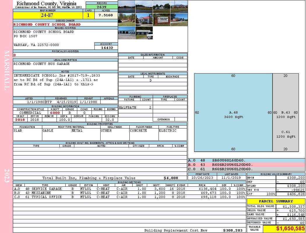306x233 pixels.
Task: Click the HALFBATH plumbing fixture entry
Action: tap(127, 107)
